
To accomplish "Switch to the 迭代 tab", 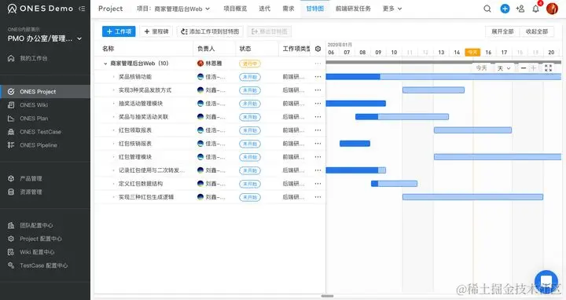I will point(265,9).
